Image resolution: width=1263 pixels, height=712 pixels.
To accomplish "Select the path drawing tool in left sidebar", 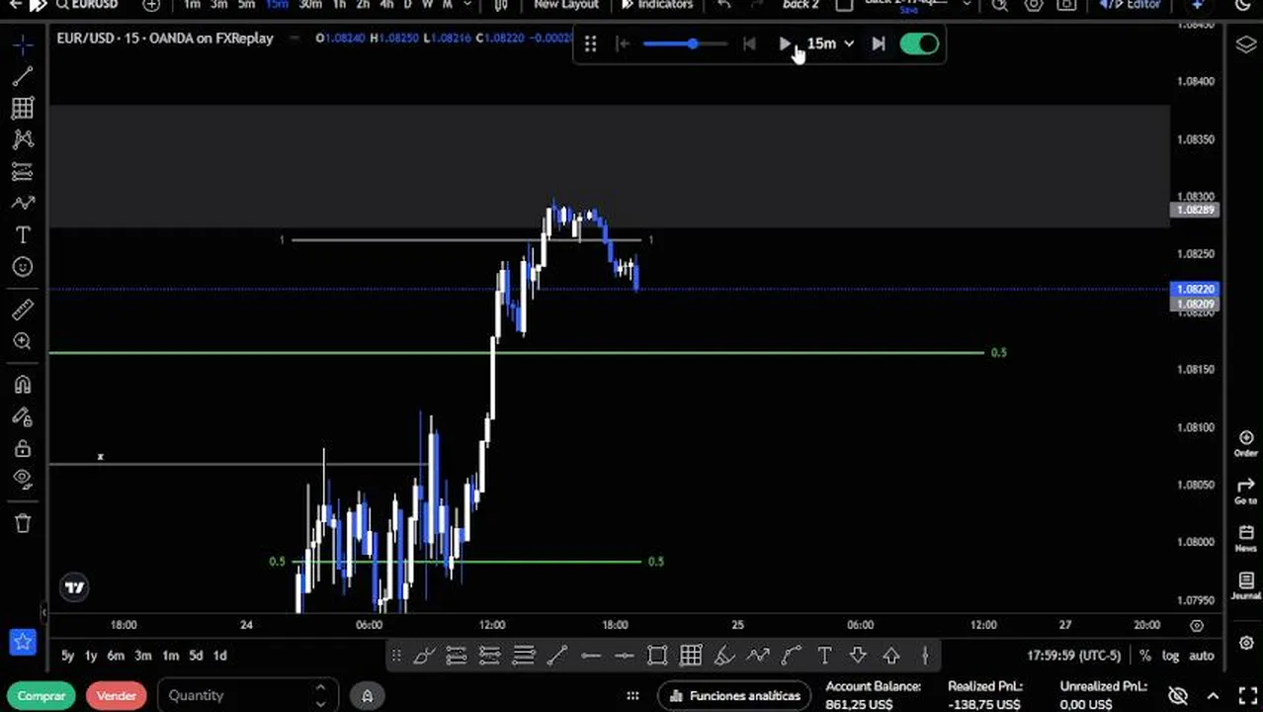I will [x=23, y=203].
